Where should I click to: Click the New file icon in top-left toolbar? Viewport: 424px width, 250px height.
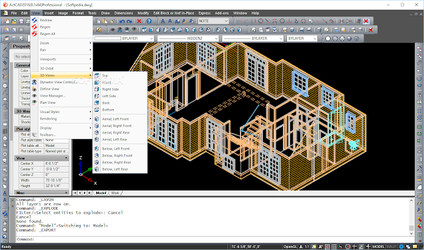point(7,21)
